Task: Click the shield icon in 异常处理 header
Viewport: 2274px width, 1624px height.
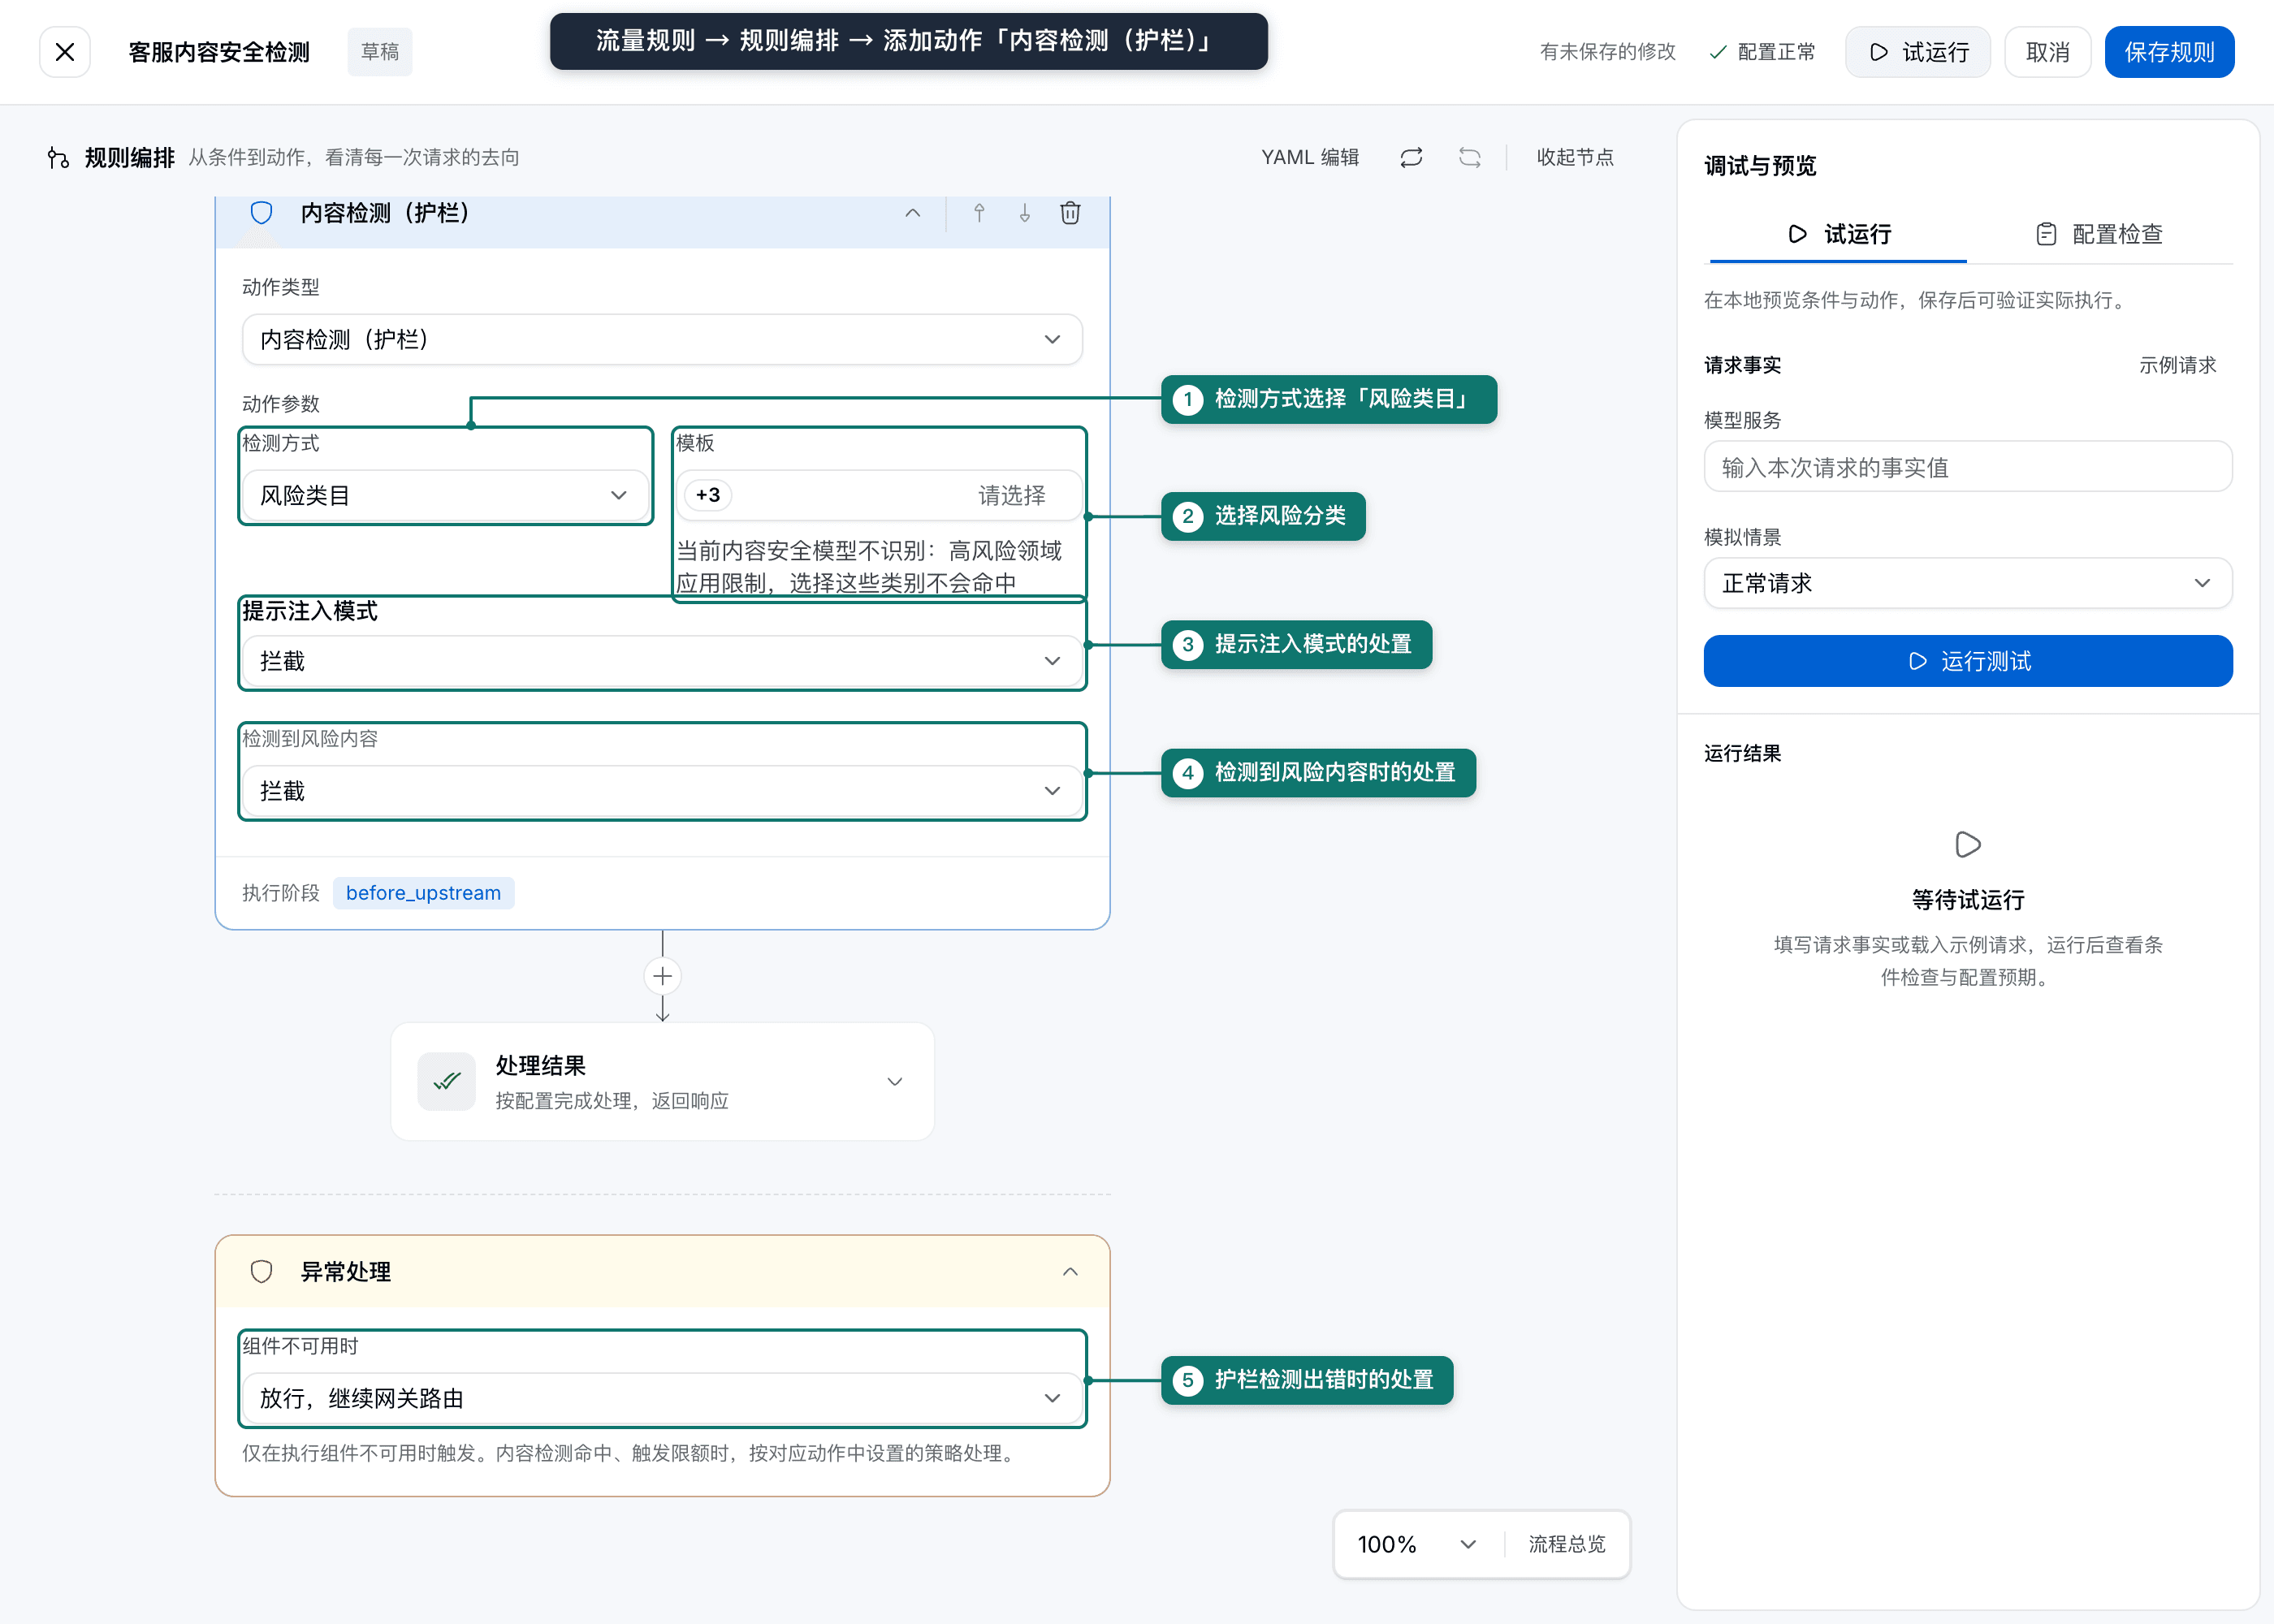Action: point(262,1271)
